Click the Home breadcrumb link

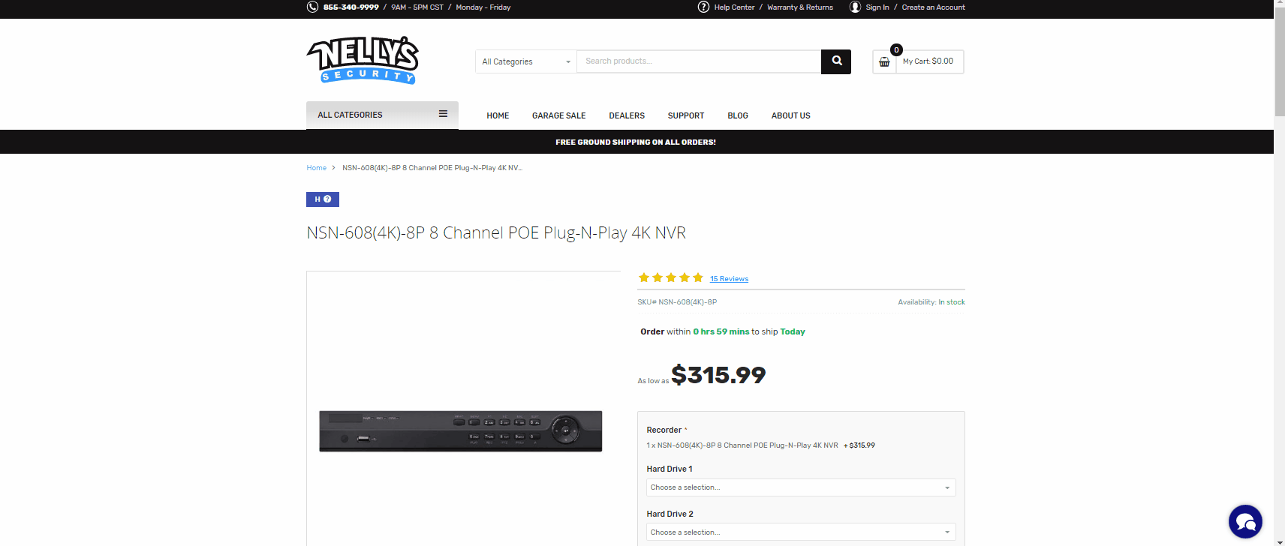click(x=316, y=168)
